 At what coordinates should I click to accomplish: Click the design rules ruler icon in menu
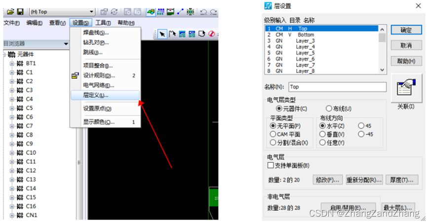(75, 75)
